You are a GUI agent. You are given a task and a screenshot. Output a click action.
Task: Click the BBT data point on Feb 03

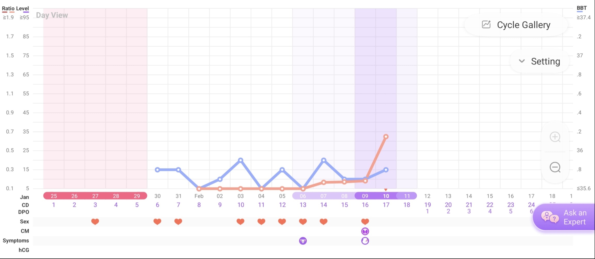241,160
